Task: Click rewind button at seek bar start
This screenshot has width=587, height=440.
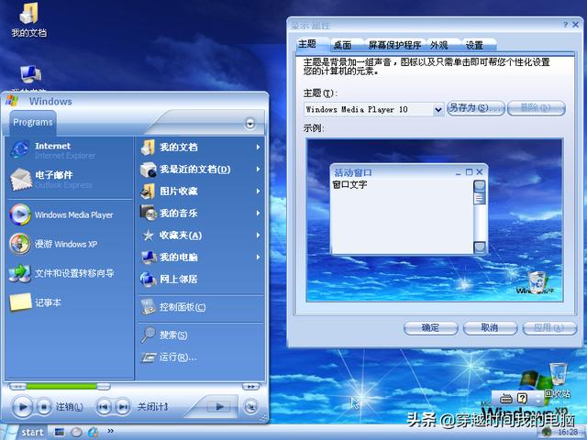Action: click(17, 386)
